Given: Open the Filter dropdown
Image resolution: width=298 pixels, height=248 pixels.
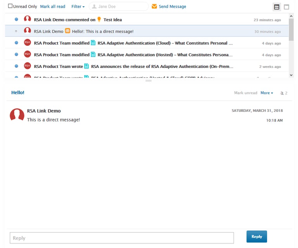Looking at the screenshot, I should pos(78,7).
